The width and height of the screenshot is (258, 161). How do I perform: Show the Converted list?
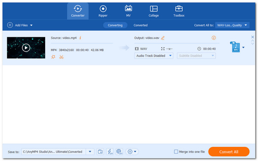pos(141,25)
